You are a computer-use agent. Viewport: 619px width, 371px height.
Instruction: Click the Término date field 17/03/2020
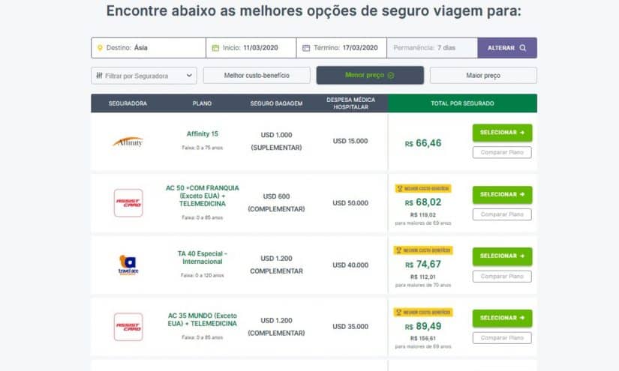(341, 48)
